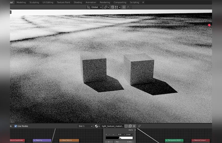Open the Slot 1 material slot dropdown
This screenshot has height=143, width=222.
(85, 126)
